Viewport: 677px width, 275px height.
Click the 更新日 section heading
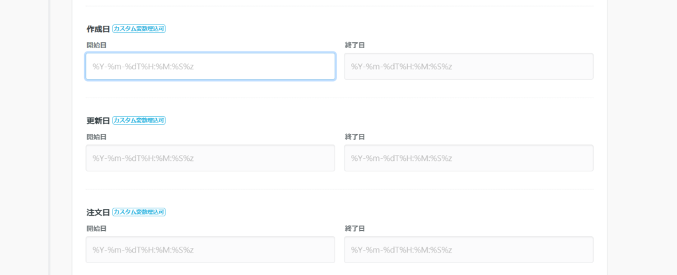[x=98, y=121]
